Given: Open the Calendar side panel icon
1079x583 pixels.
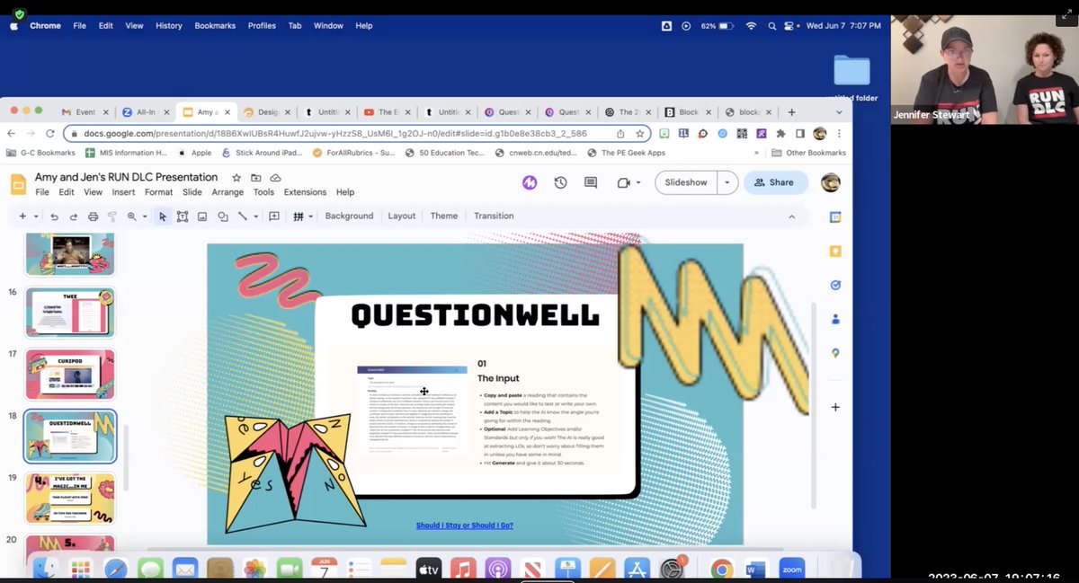Looking at the screenshot, I should 835,217.
